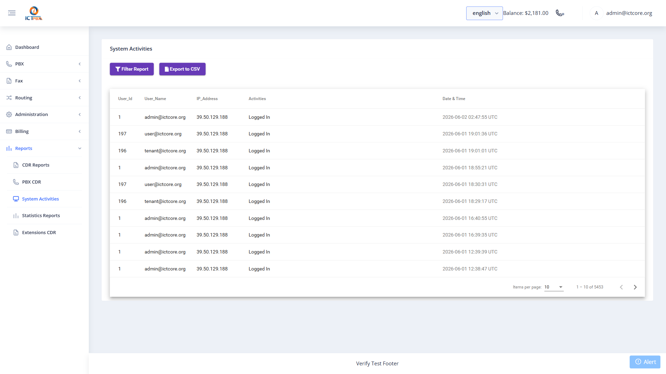Expand the Administration menu chevron
The image size is (666, 374).
80,115
